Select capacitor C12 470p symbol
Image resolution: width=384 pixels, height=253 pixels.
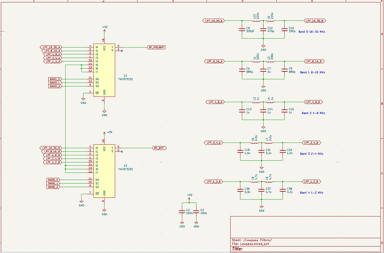click(263, 30)
